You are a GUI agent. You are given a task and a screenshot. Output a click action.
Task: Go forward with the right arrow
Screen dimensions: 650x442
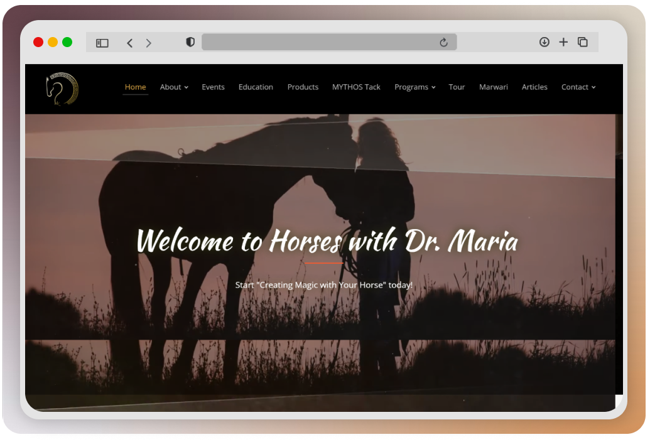(148, 43)
